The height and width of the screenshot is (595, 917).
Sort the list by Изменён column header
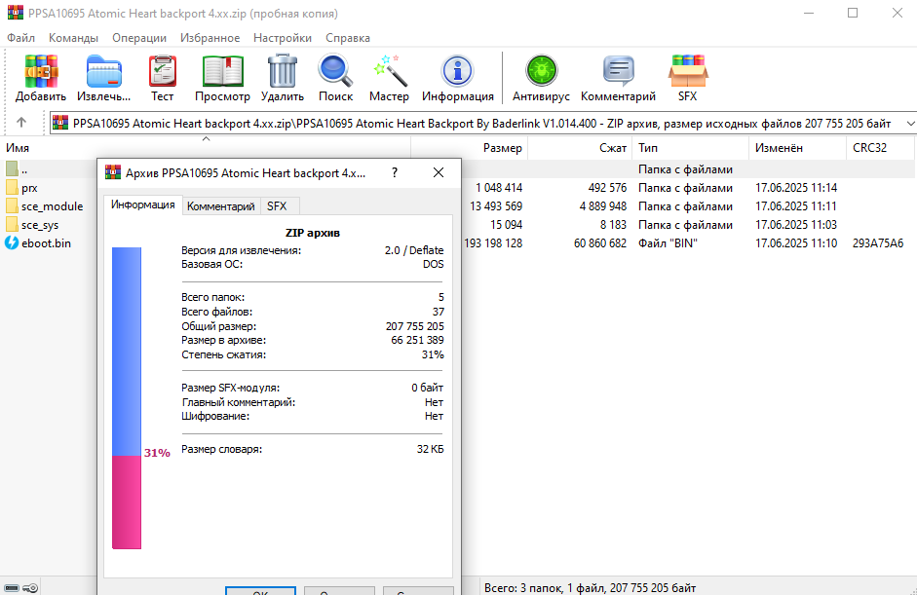(777, 148)
